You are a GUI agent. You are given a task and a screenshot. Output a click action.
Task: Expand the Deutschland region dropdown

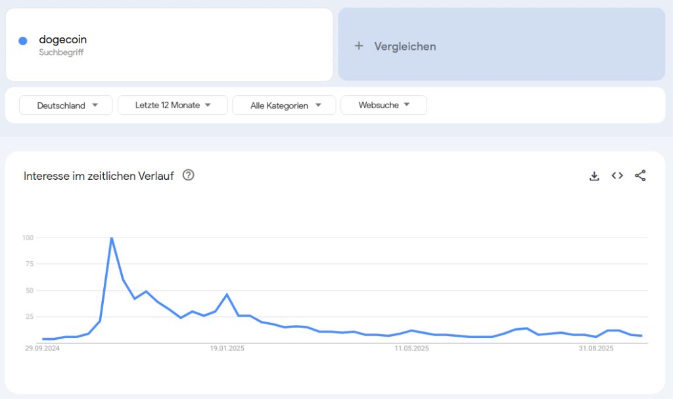tap(66, 105)
